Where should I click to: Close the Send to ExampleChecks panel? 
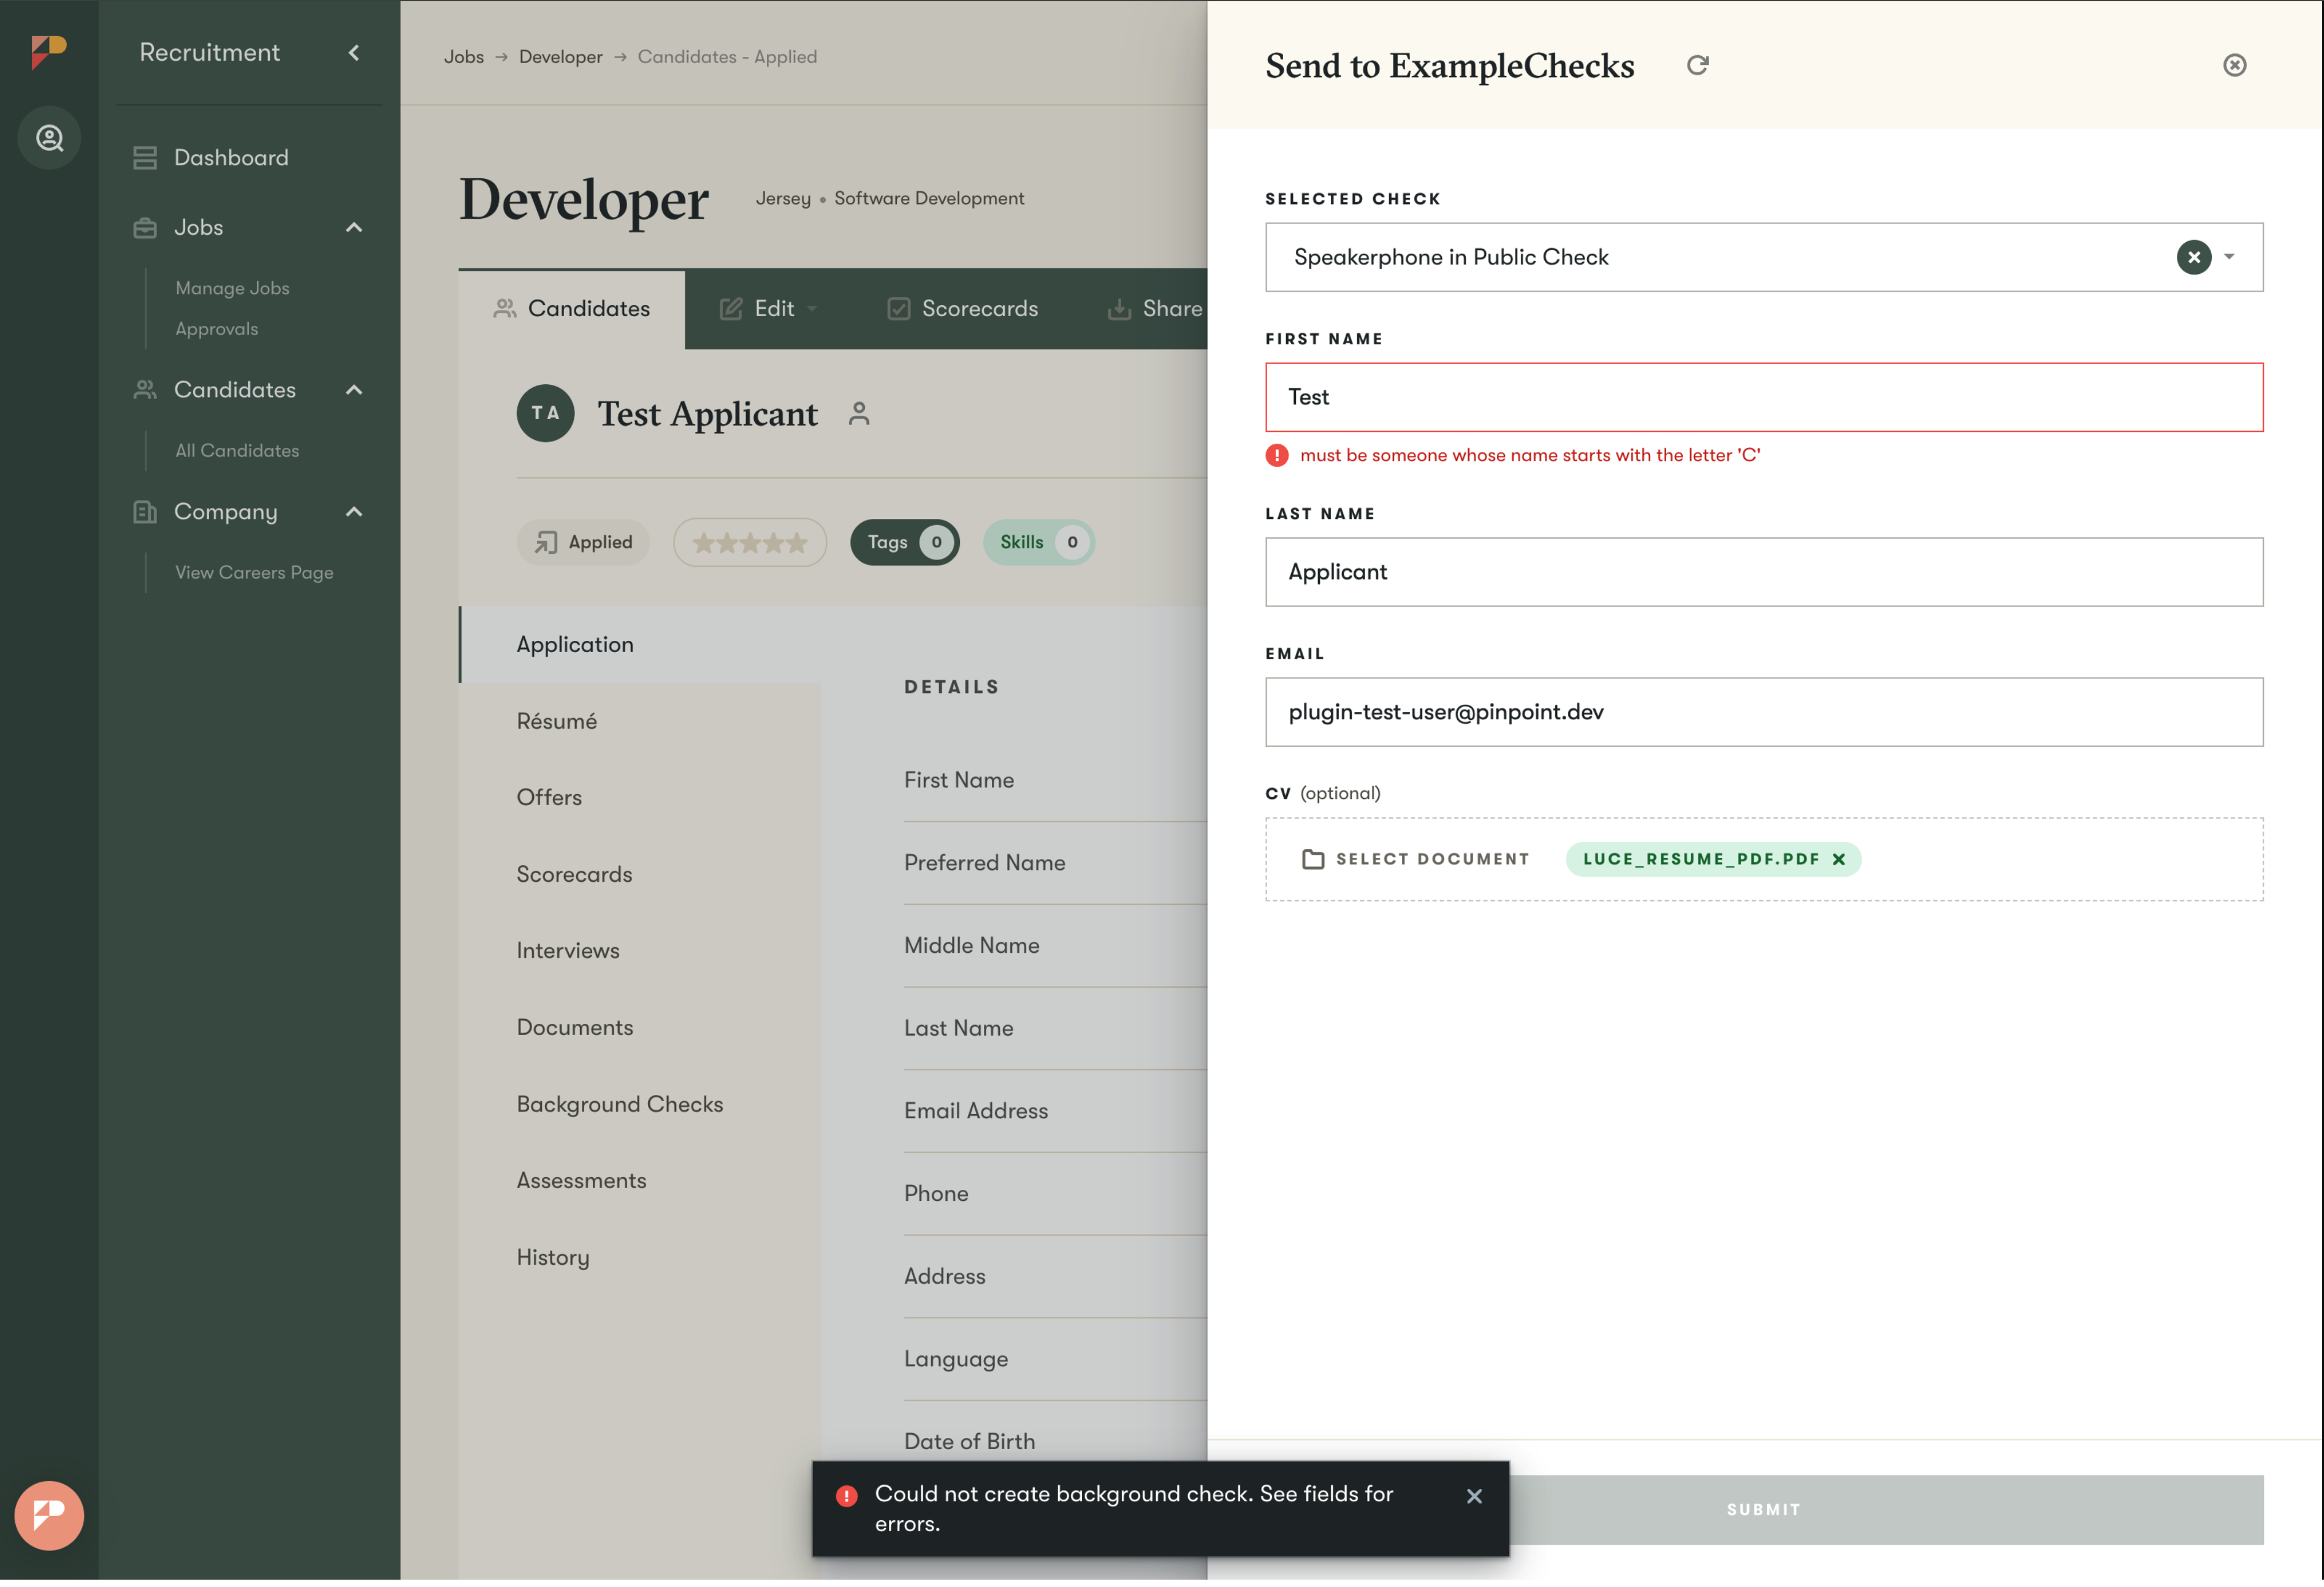coord(2234,65)
